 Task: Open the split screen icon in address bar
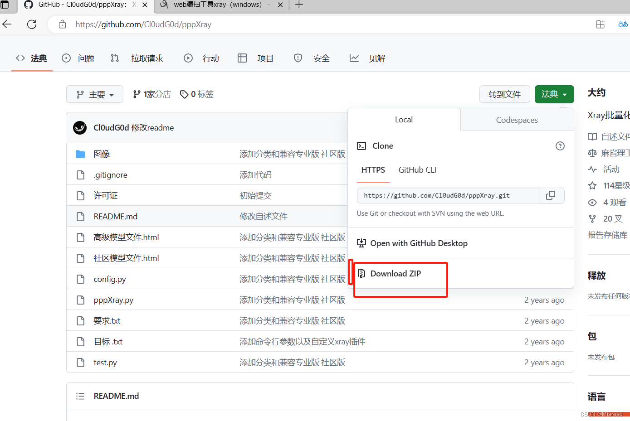[600, 24]
